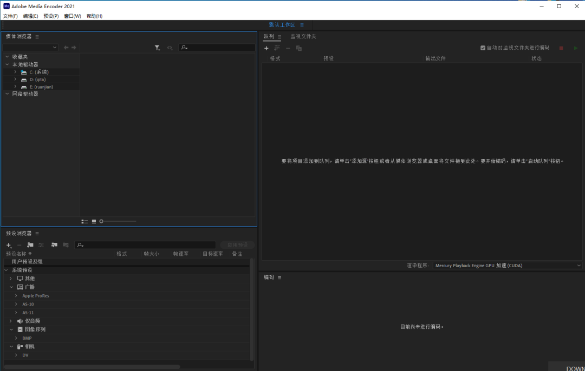Open the 预设(P) menu
585x371 pixels.
[51, 16]
